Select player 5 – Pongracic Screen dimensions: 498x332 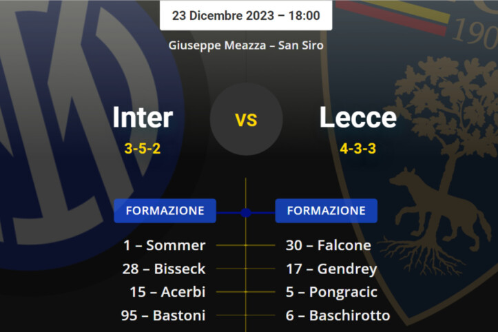[x=331, y=292]
